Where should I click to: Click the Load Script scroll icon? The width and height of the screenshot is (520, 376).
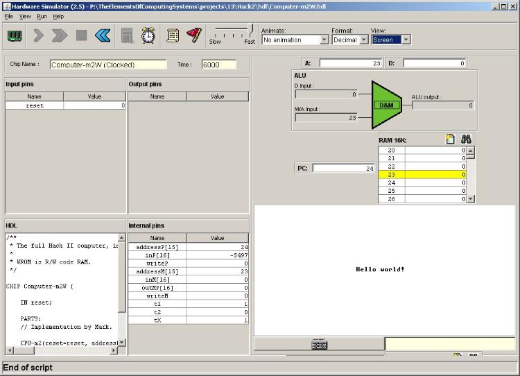pos(173,35)
